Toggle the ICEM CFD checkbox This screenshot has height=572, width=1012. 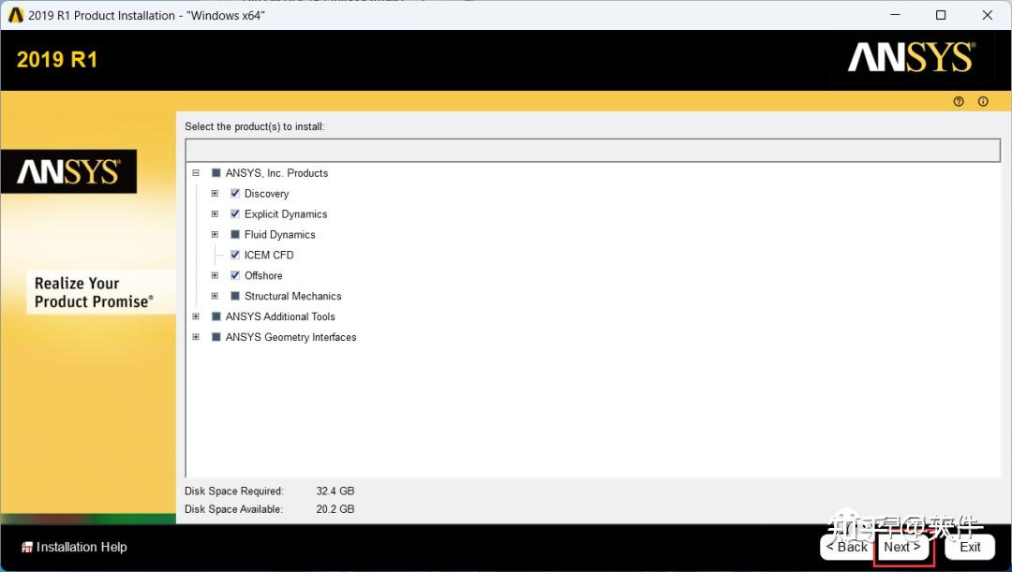click(x=235, y=255)
